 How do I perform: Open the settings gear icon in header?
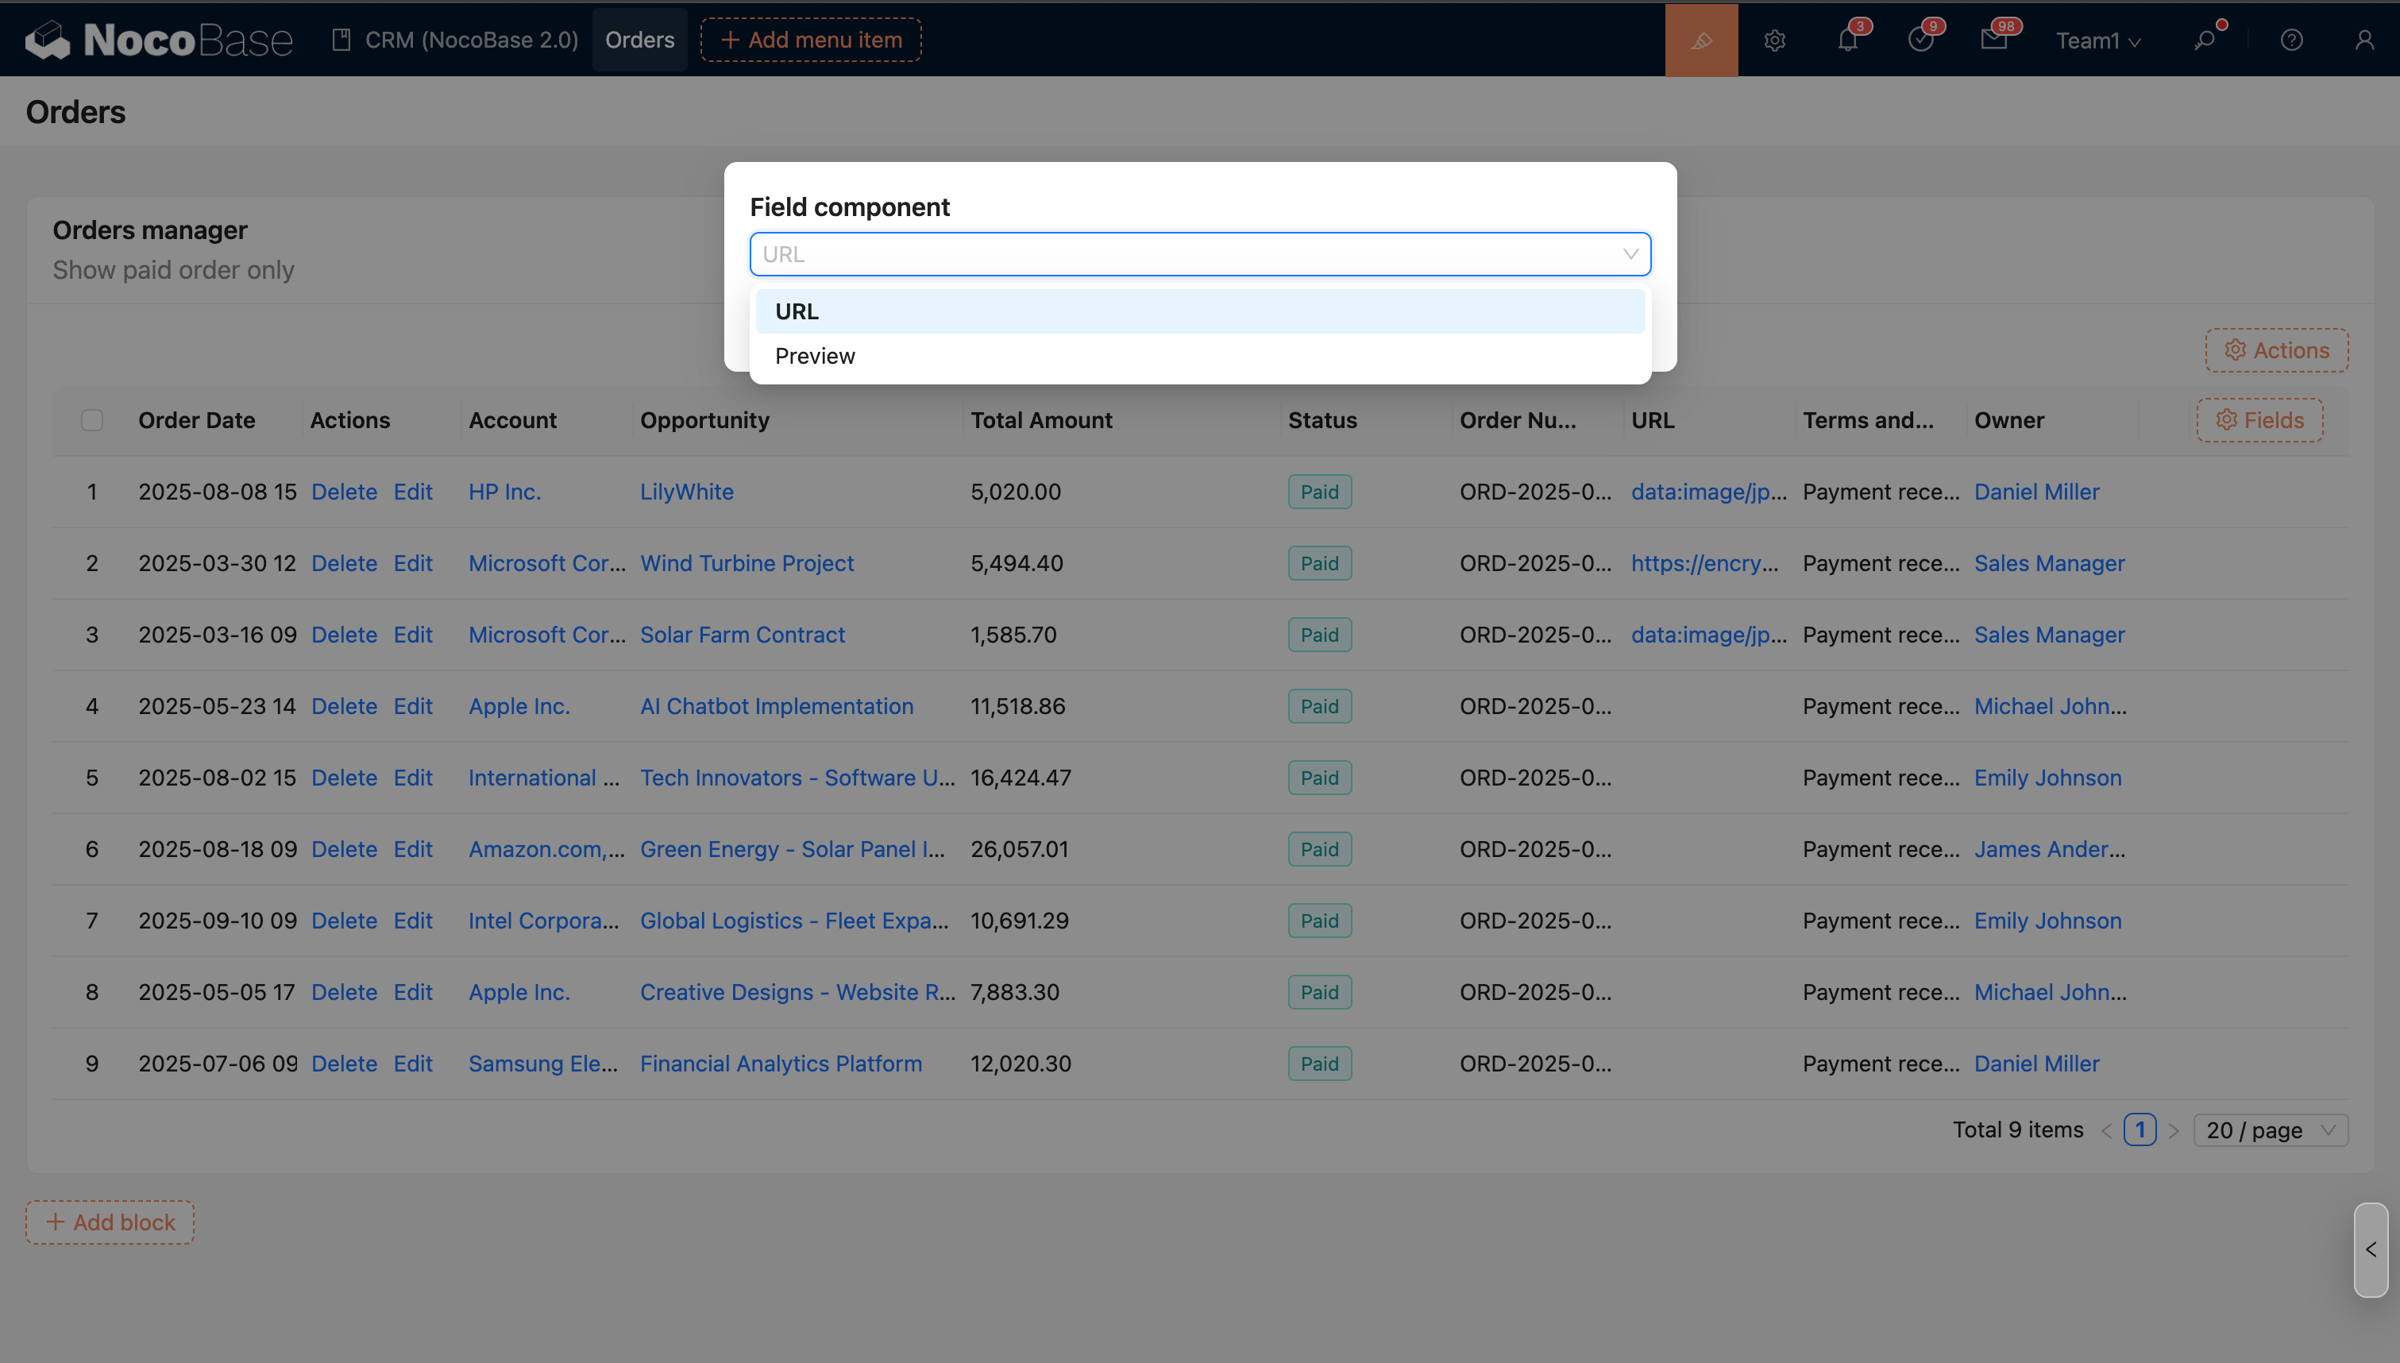(x=1775, y=41)
